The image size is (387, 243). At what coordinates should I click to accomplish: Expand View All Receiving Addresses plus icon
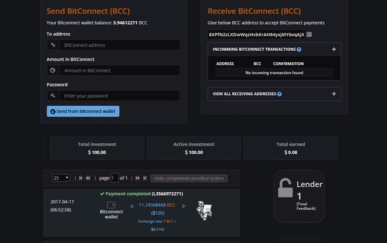(334, 94)
